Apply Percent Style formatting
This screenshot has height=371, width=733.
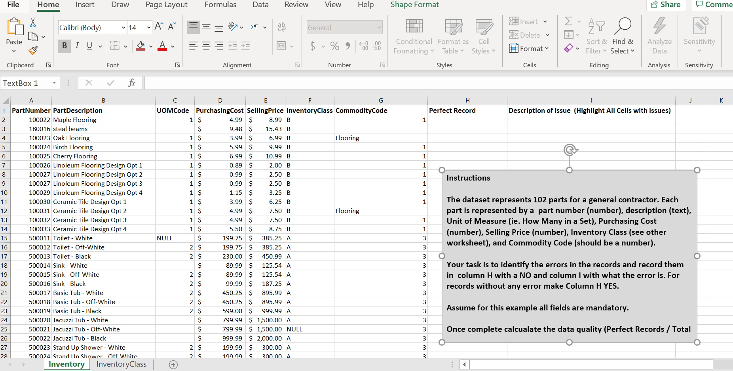pos(334,46)
